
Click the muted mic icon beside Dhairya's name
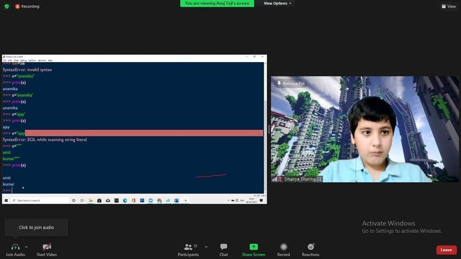[x=280, y=179]
